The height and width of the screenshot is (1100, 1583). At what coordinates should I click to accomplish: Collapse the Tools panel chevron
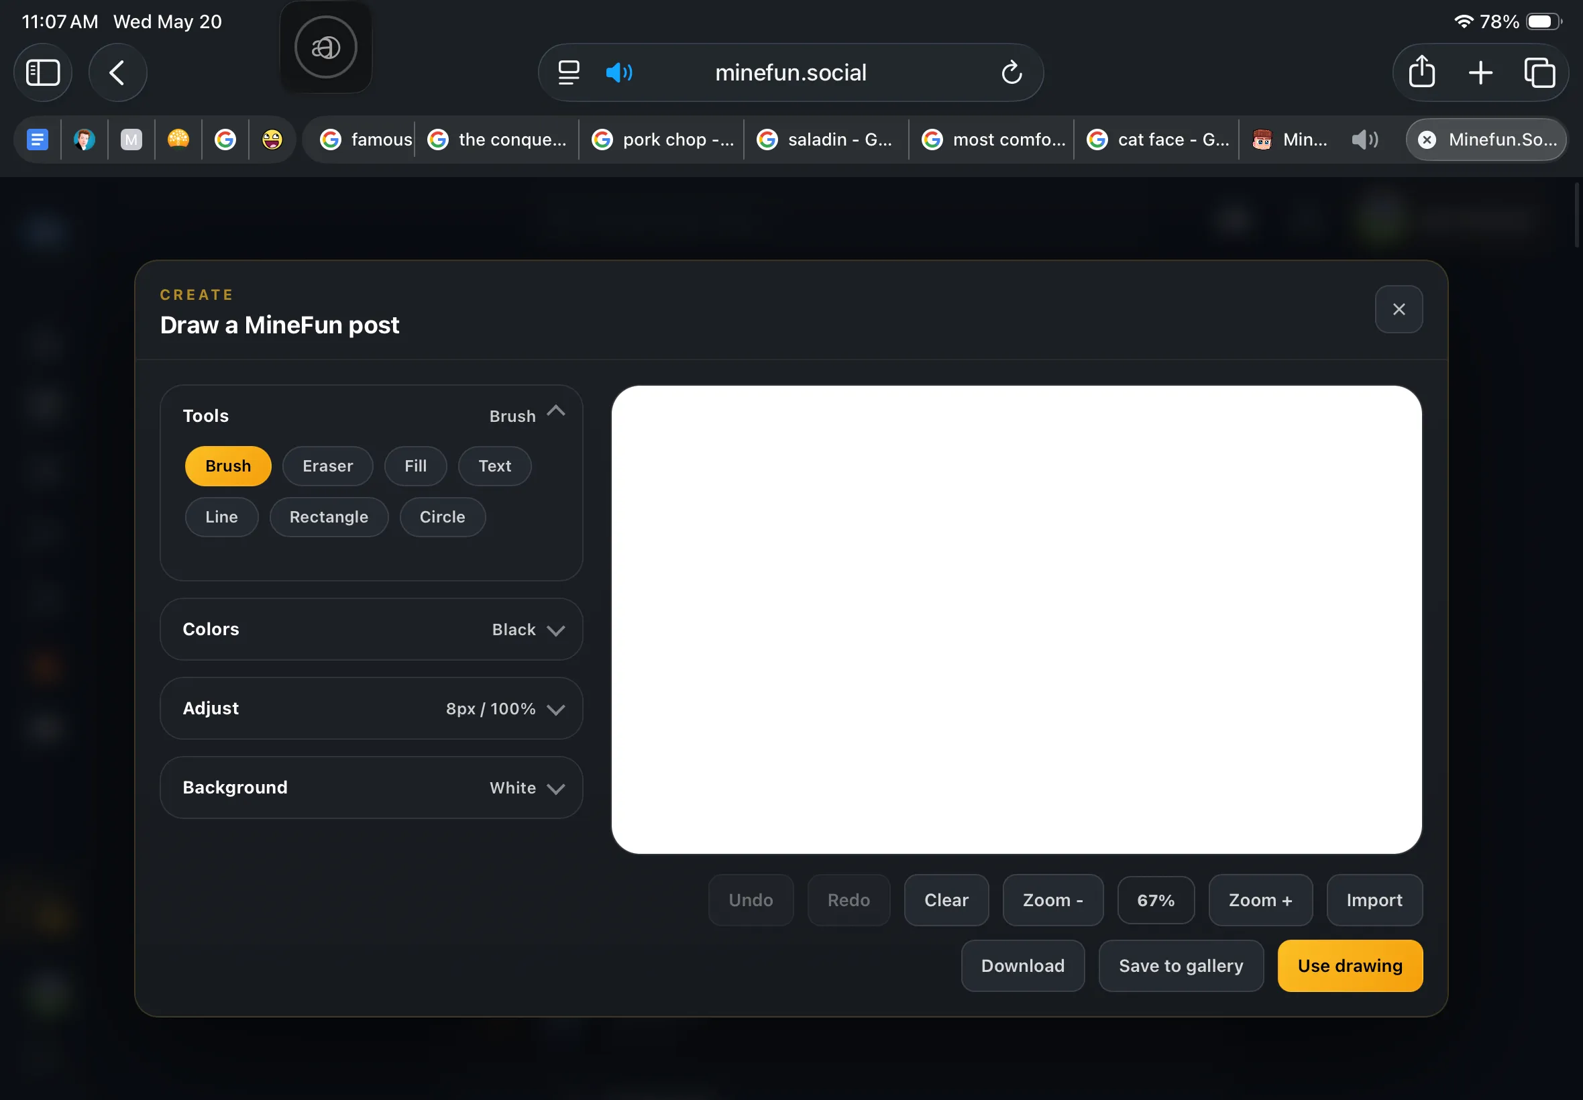point(555,412)
